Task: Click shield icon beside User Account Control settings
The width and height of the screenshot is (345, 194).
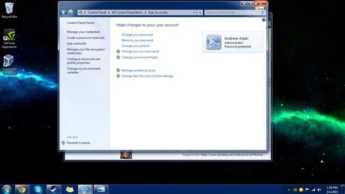Action: coord(118,76)
